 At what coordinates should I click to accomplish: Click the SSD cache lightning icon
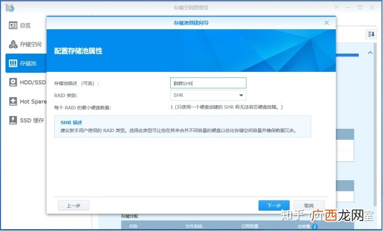click(x=13, y=120)
